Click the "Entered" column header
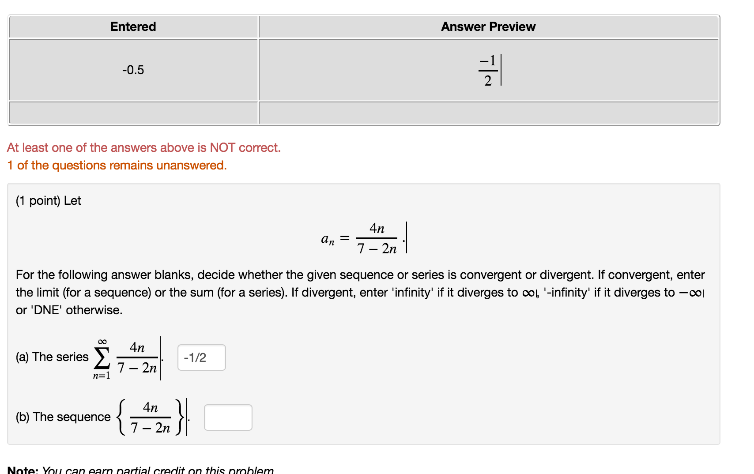Image resolution: width=754 pixels, height=474 pixels. (133, 27)
